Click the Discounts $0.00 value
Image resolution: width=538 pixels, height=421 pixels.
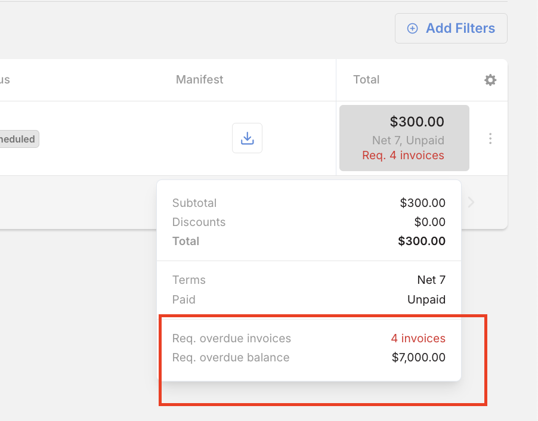coord(429,222)
